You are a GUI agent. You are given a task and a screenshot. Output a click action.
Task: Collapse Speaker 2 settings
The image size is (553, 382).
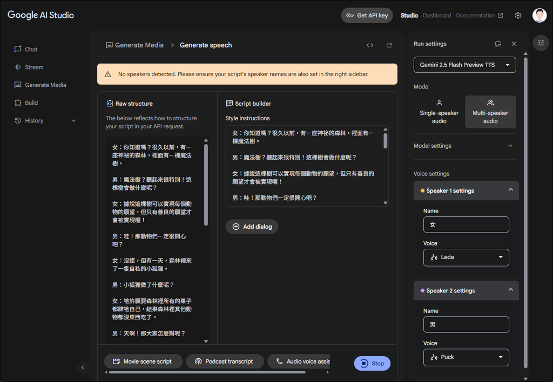[x=511, y=290]
